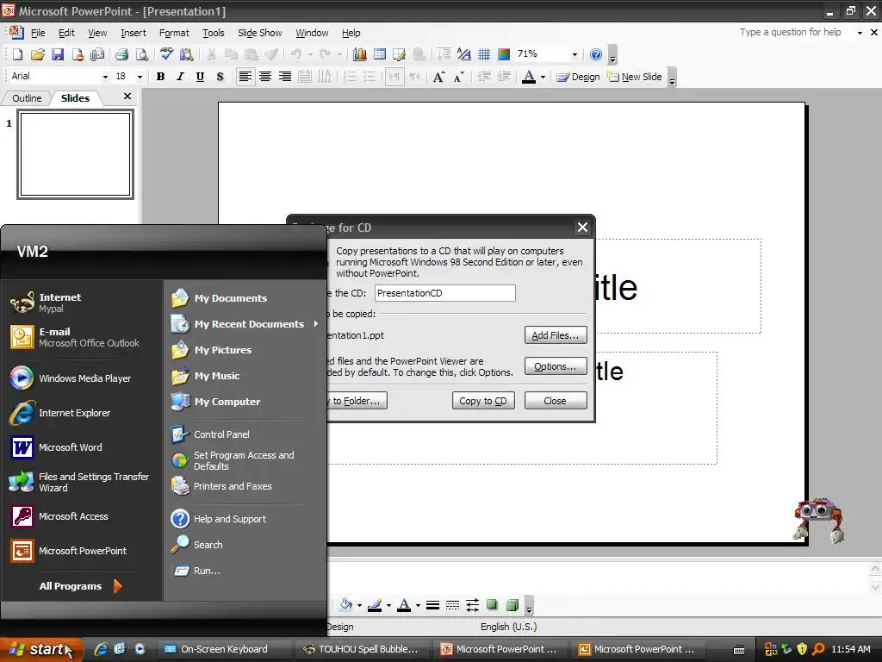Viewport: 882px width, 662px height.
Task: Show the grid using the toolbar icon
Action: click(484, 54)
